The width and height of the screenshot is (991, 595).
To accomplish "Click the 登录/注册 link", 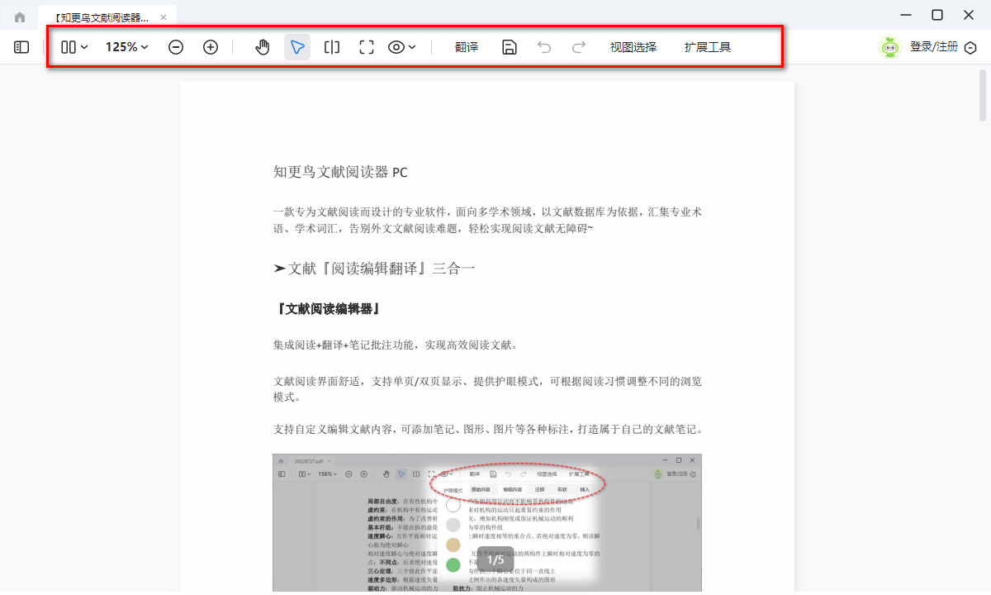I will tap(934, 47).
